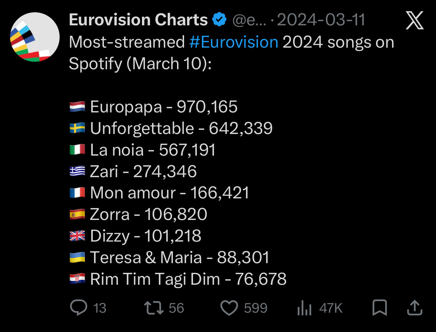Click the 13 replies count
The height and width of the screenshot is (332, 436).
click(99, 308)
